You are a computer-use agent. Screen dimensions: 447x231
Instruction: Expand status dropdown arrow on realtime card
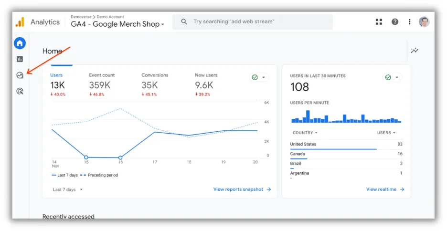point(396,77)
